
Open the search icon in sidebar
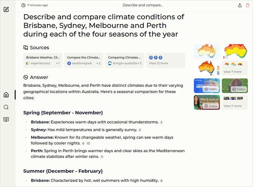click(x=6, y=107)
